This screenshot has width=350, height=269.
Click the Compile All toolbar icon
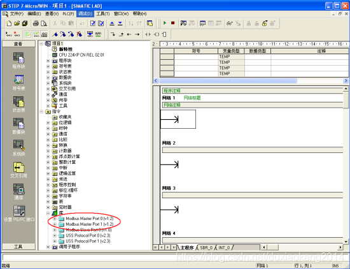101,23
